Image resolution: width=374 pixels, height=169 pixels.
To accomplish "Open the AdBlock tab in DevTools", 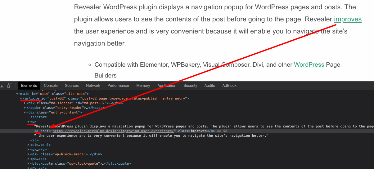I will click(x=229, y=86).
